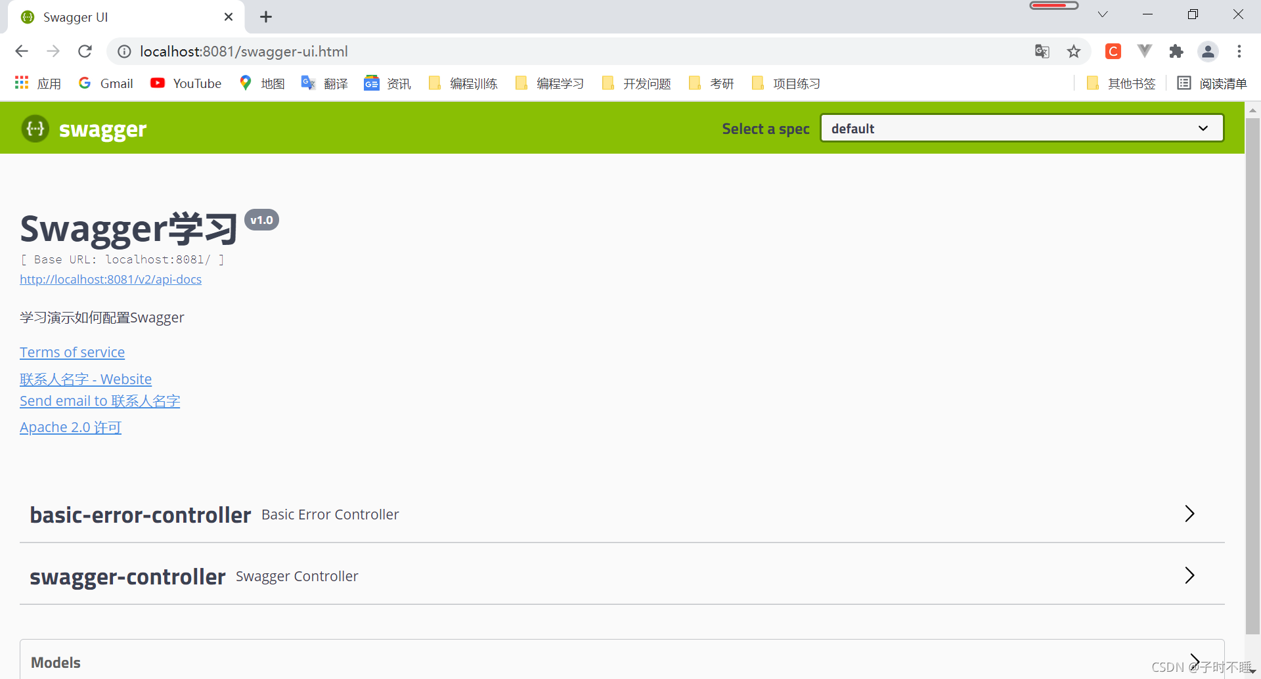View site information icon in address bar

124,51
